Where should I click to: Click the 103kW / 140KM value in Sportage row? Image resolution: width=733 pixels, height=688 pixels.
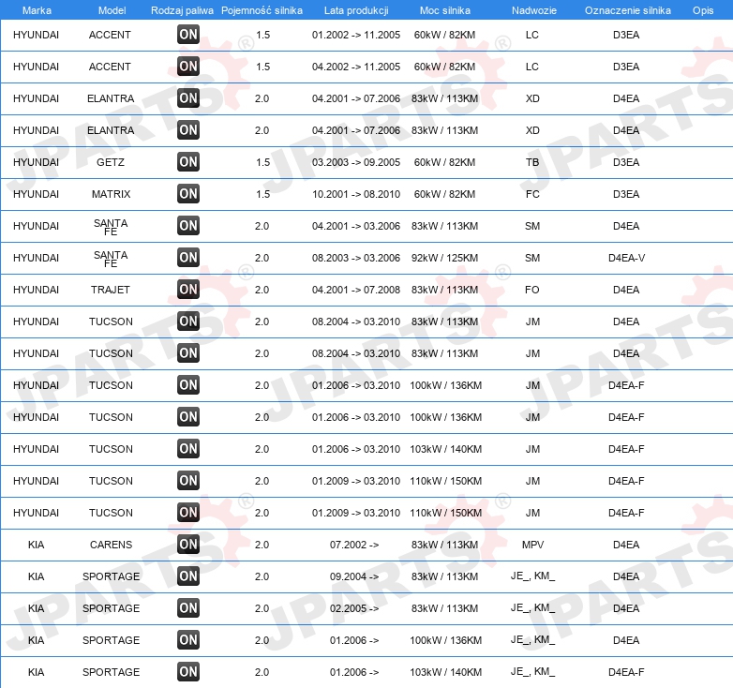click(x=445, y=672)
